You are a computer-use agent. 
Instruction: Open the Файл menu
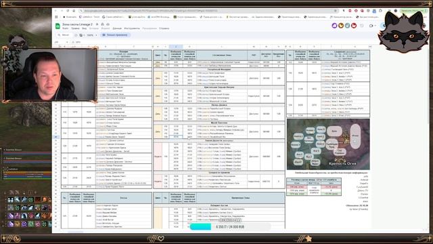coord(66,28)
